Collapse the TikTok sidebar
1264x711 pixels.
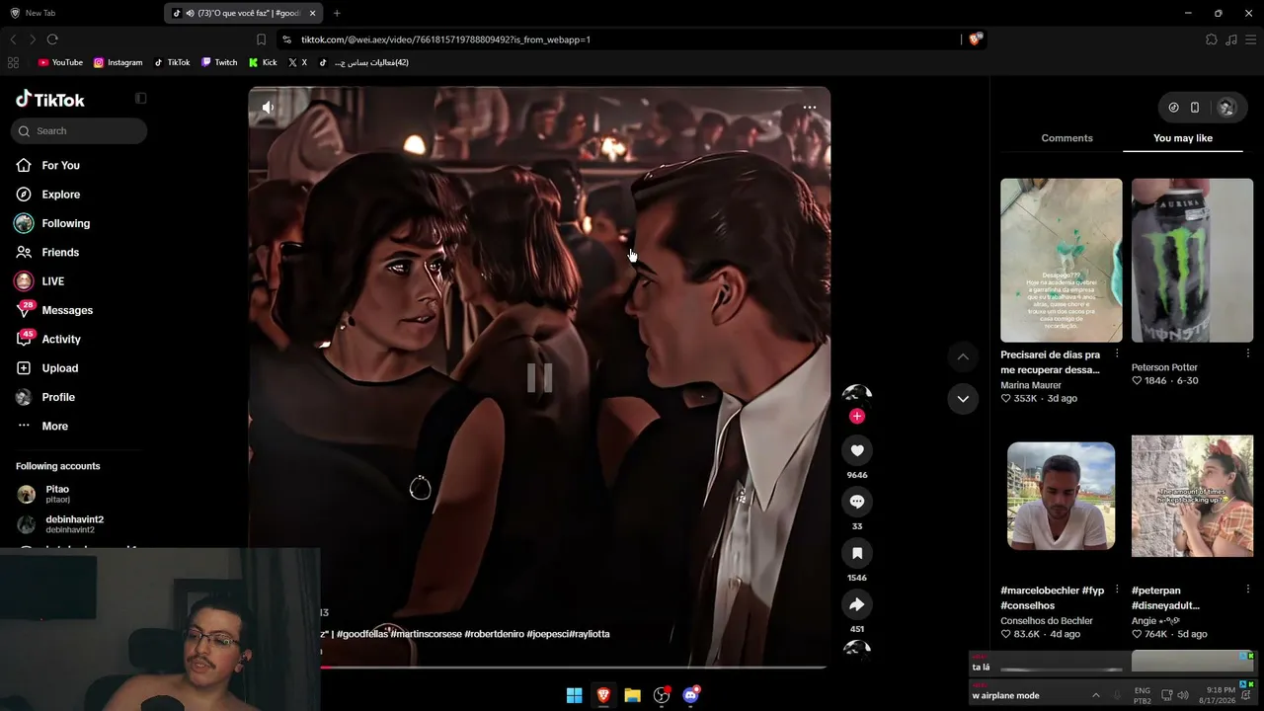[141, 99]
